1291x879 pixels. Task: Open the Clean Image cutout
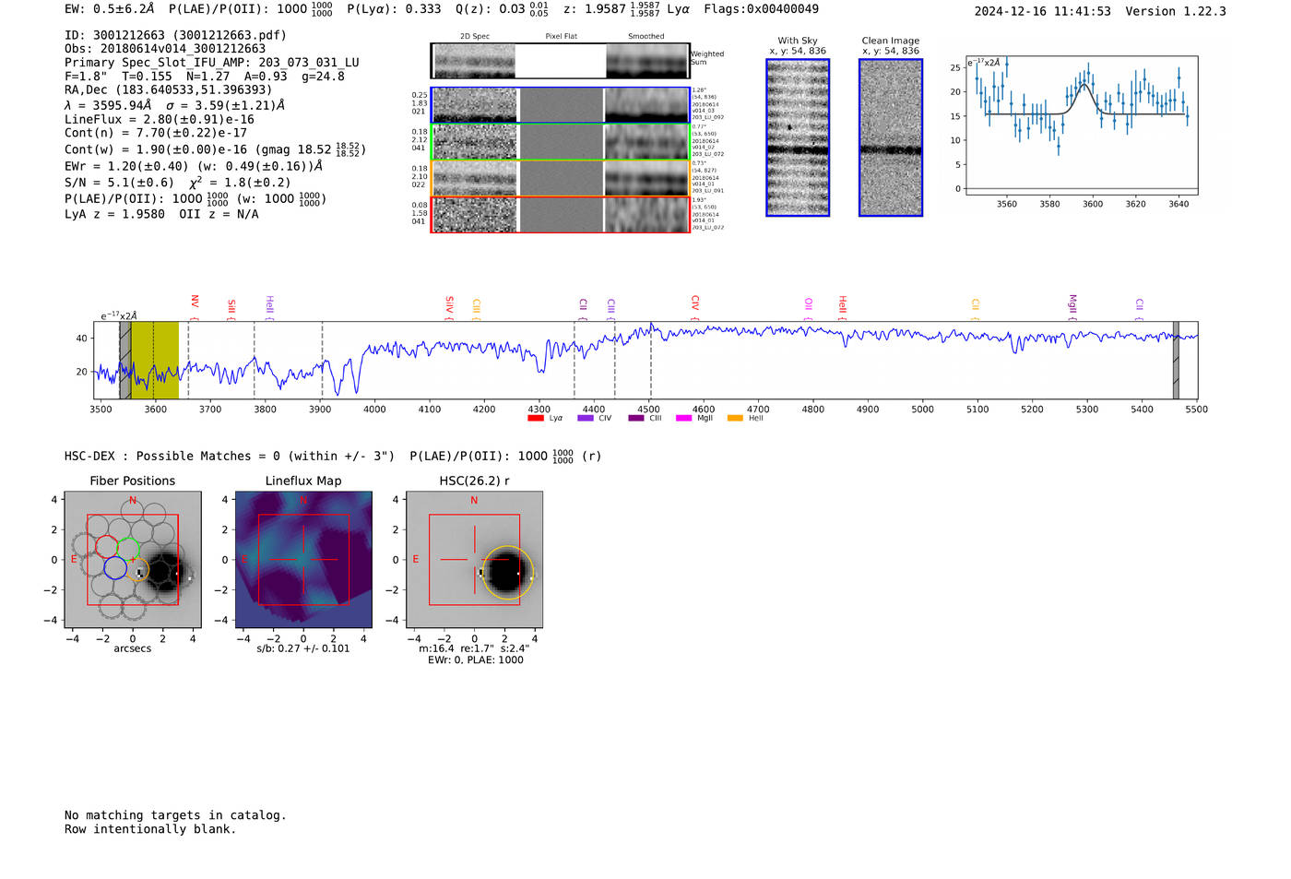point(891,137)
